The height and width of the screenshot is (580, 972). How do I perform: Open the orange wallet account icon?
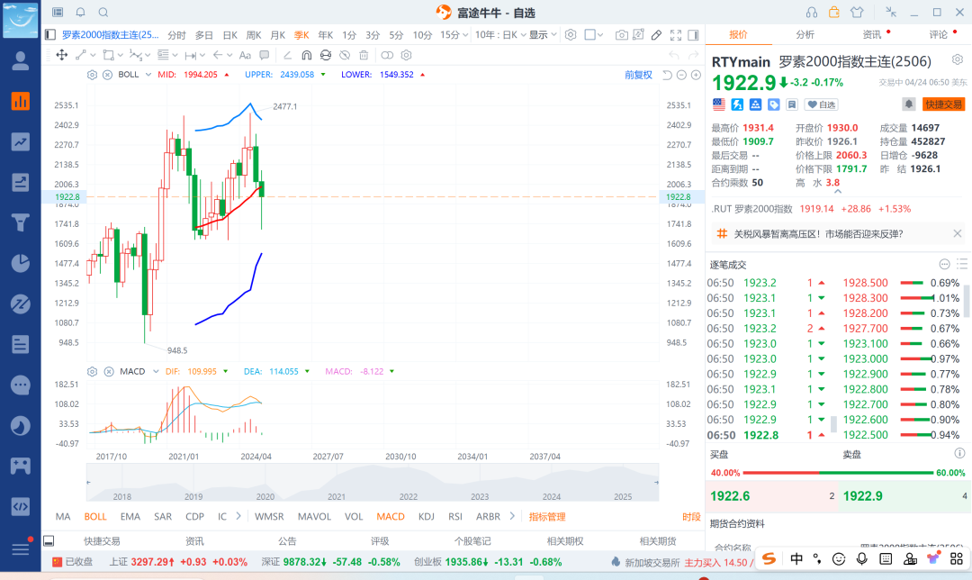click(x=833, y=13)
